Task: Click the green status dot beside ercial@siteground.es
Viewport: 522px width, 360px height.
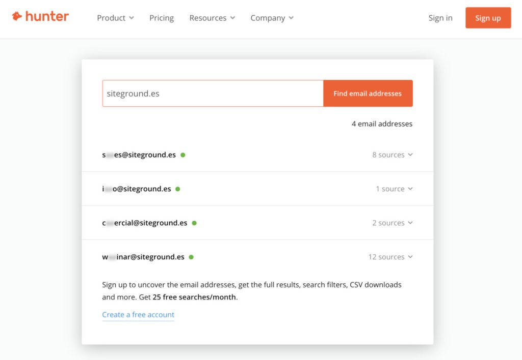Action: pos(194,223)
